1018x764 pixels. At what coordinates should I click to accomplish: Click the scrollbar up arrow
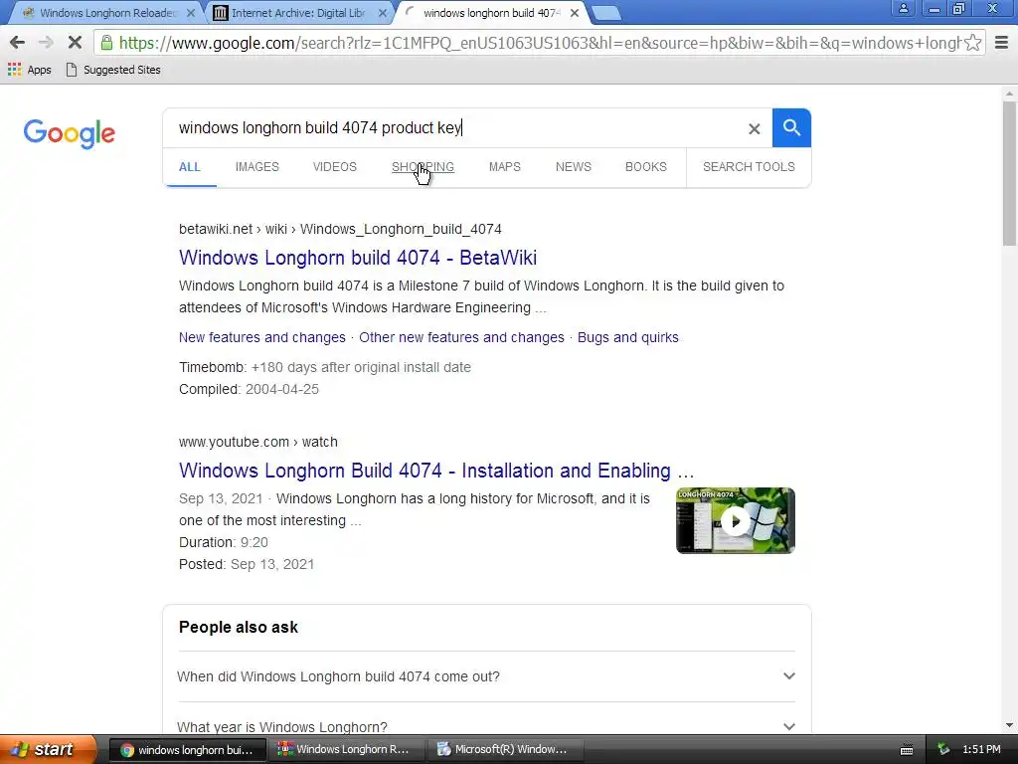(1009, 94)
